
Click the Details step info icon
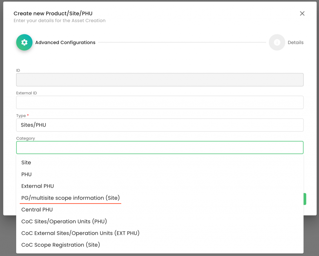click(x=277, y=42)
